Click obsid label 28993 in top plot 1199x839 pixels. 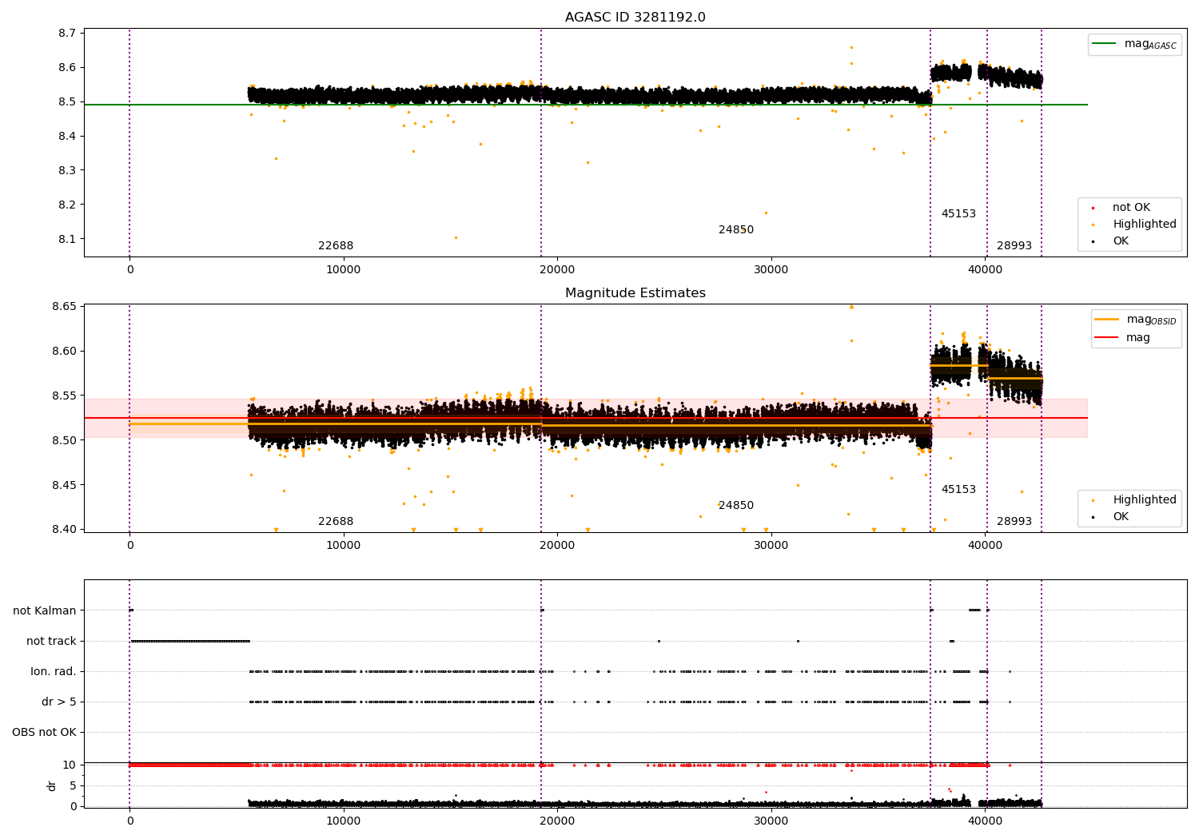coord(1014,246)
